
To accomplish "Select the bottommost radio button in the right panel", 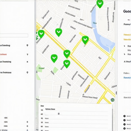I will point(124,128).
